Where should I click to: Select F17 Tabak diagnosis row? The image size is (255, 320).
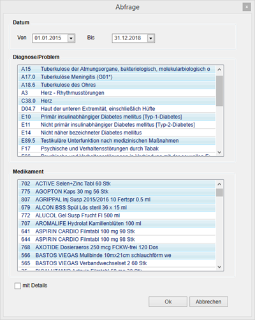117,149
